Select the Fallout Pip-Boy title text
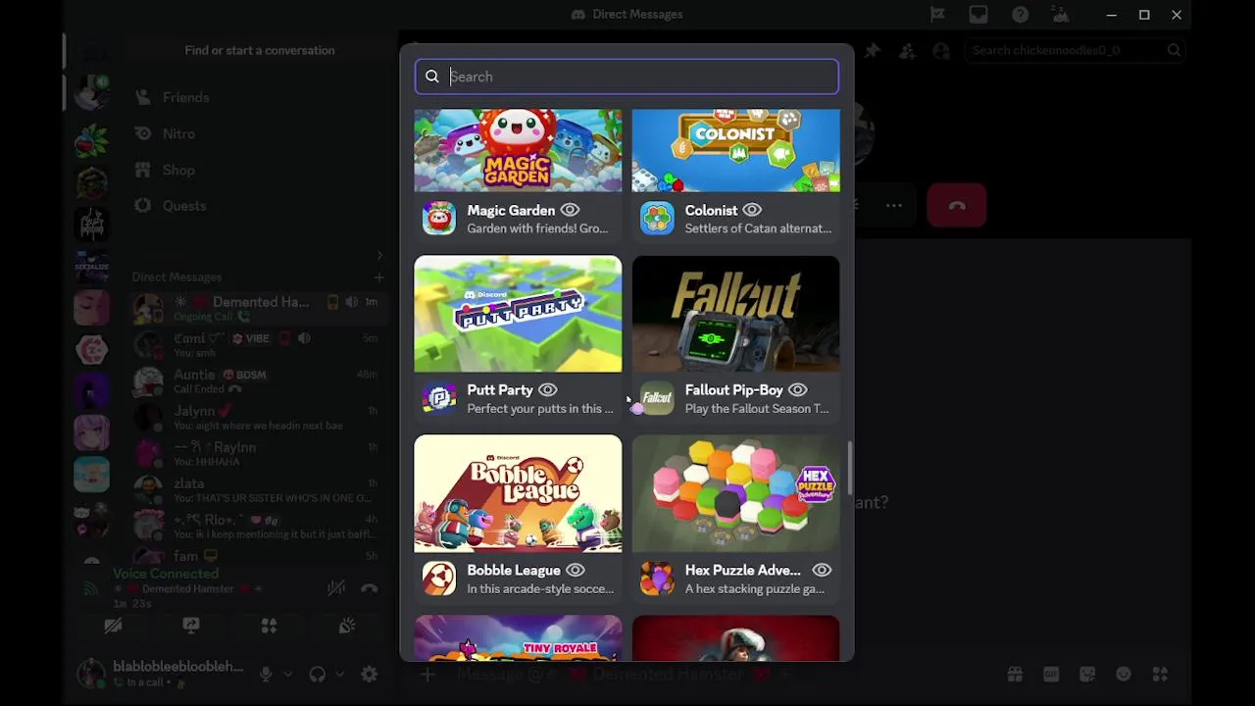The height and width of the screenshot is (706, 1255). click(x=733, y=390)
